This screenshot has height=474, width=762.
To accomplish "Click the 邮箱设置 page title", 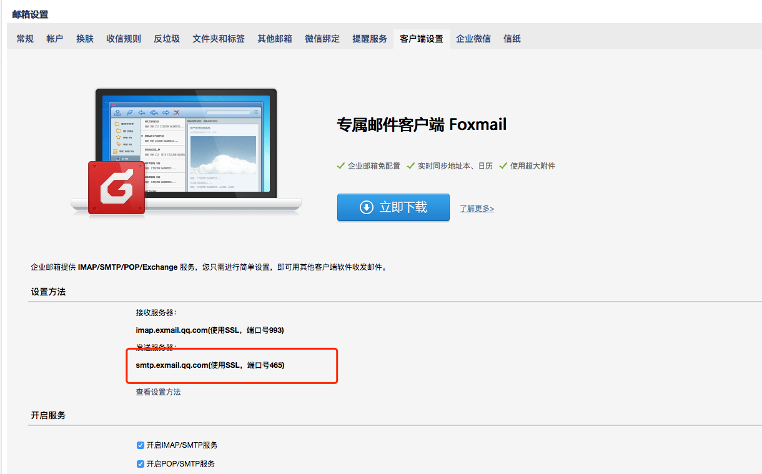I will pyautogui.click(x=30, y=14).
